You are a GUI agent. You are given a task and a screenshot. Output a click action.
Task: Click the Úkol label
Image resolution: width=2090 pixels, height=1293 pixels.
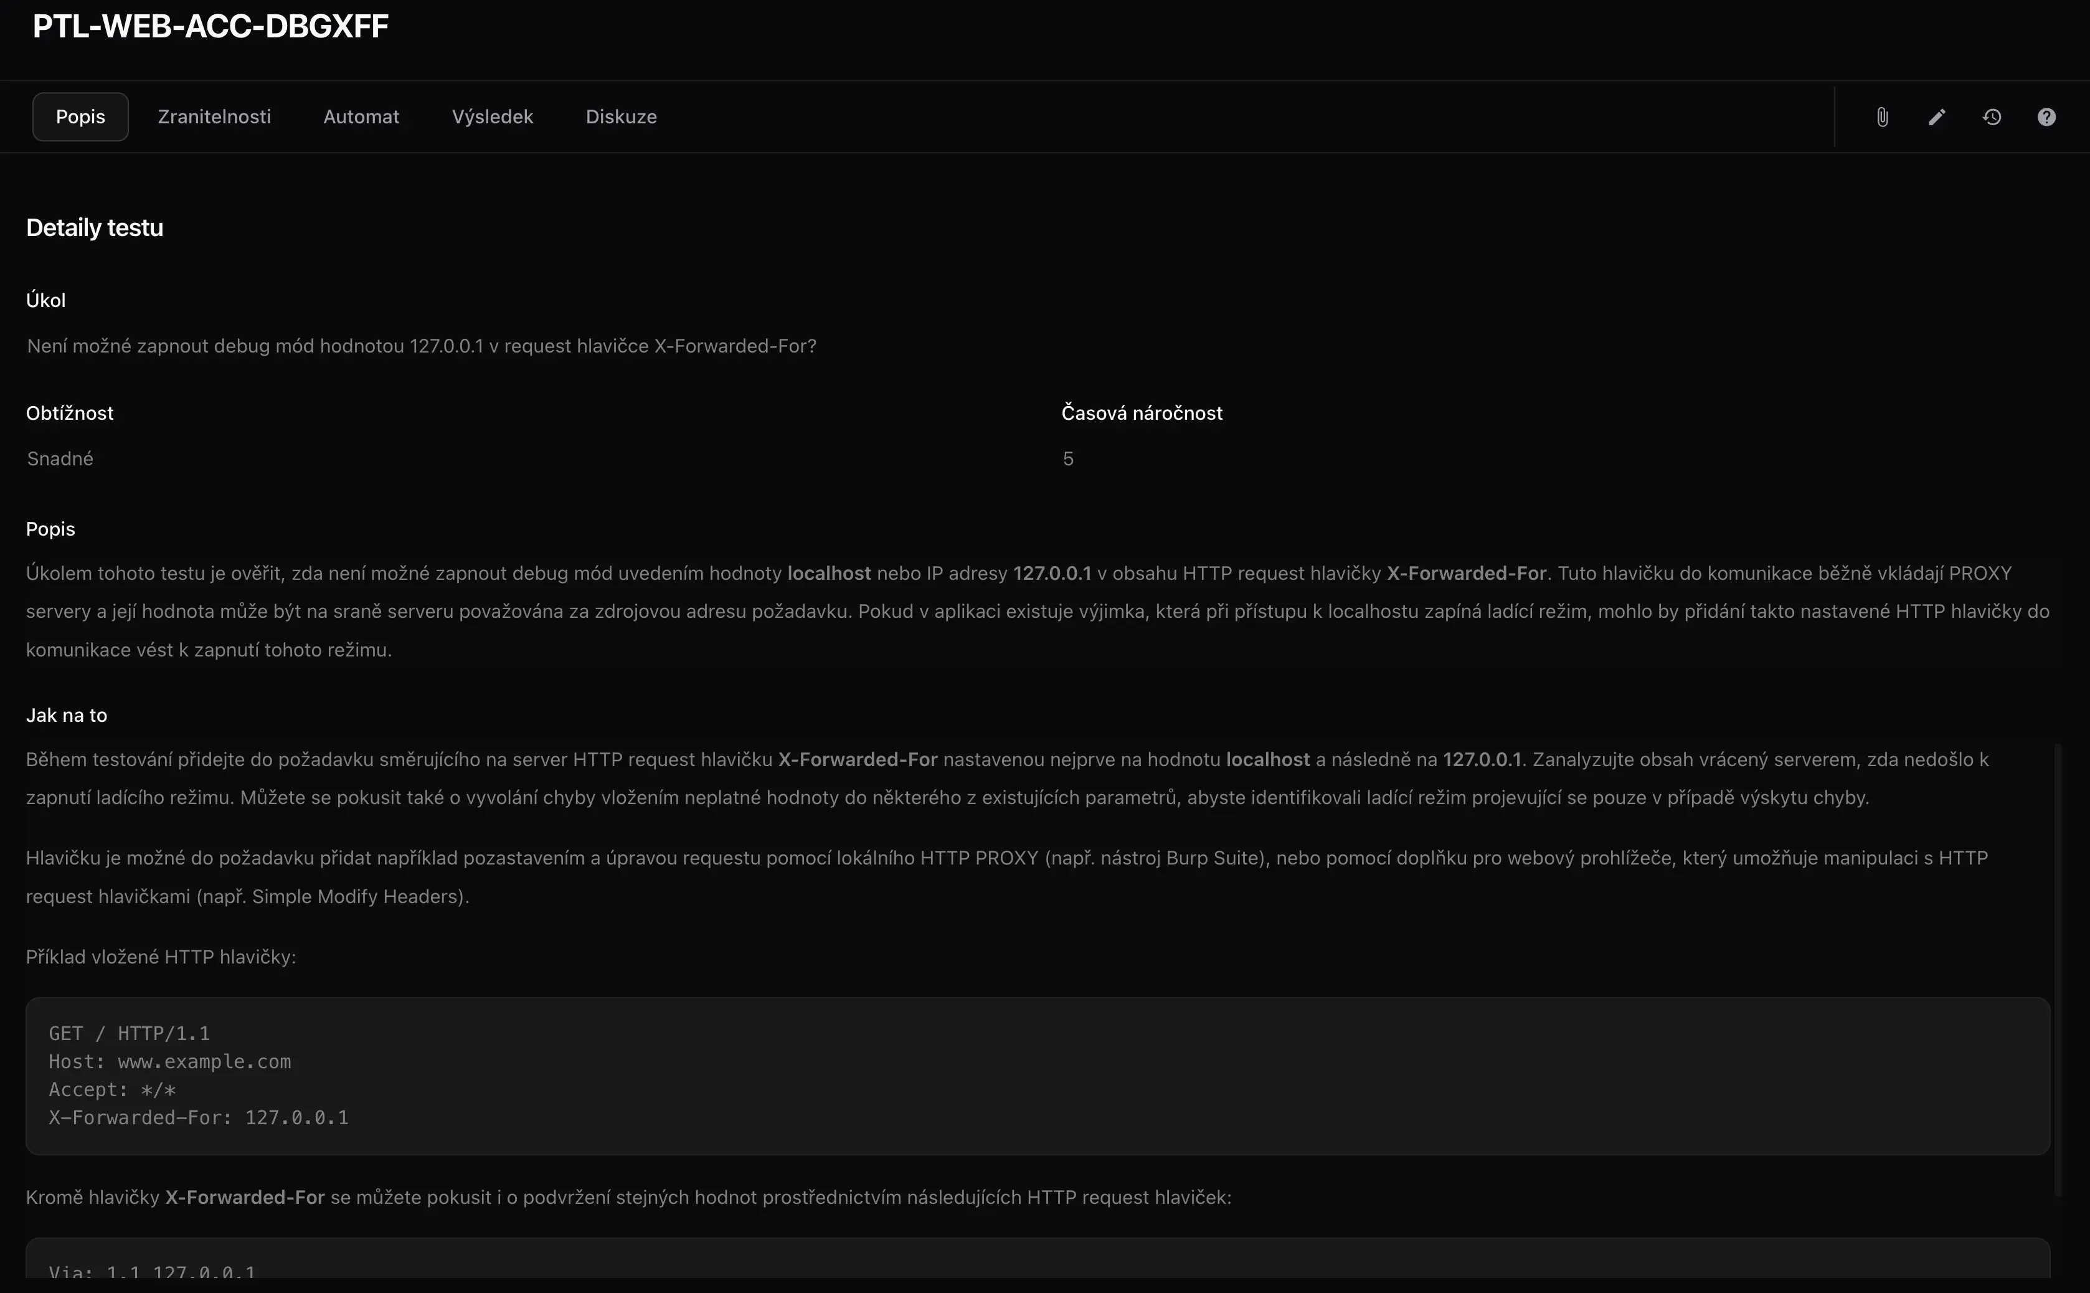[x=46, y=300]
